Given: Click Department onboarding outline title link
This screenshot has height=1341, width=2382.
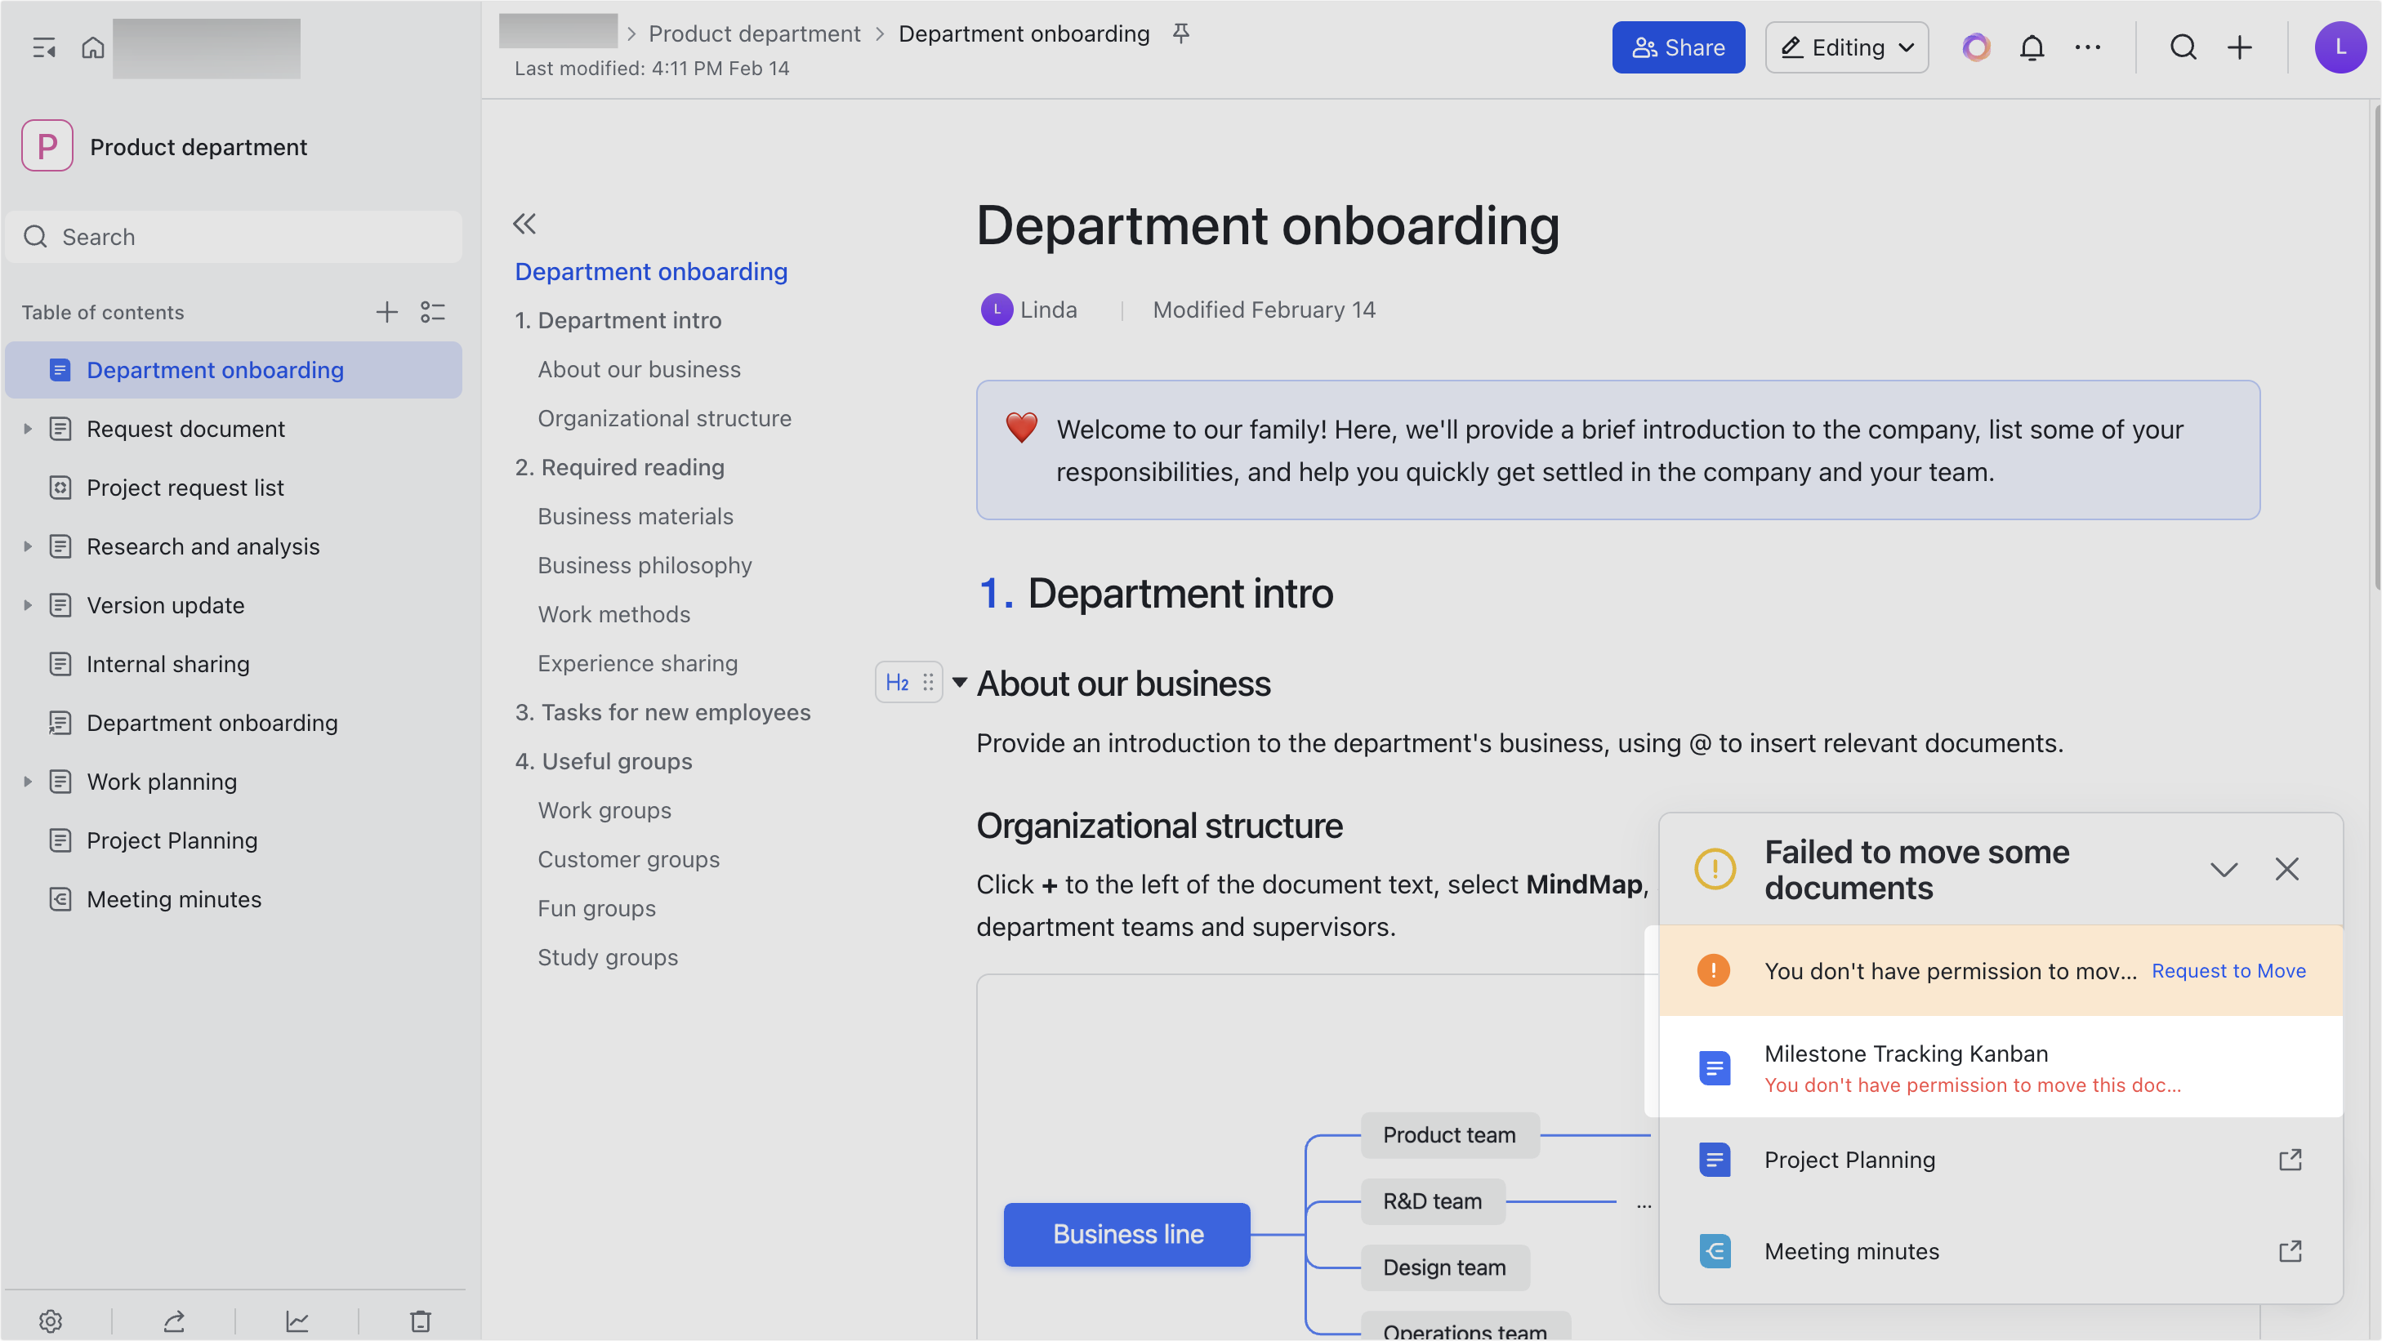Looking at the screenshot, I should [x=650, y=272].
